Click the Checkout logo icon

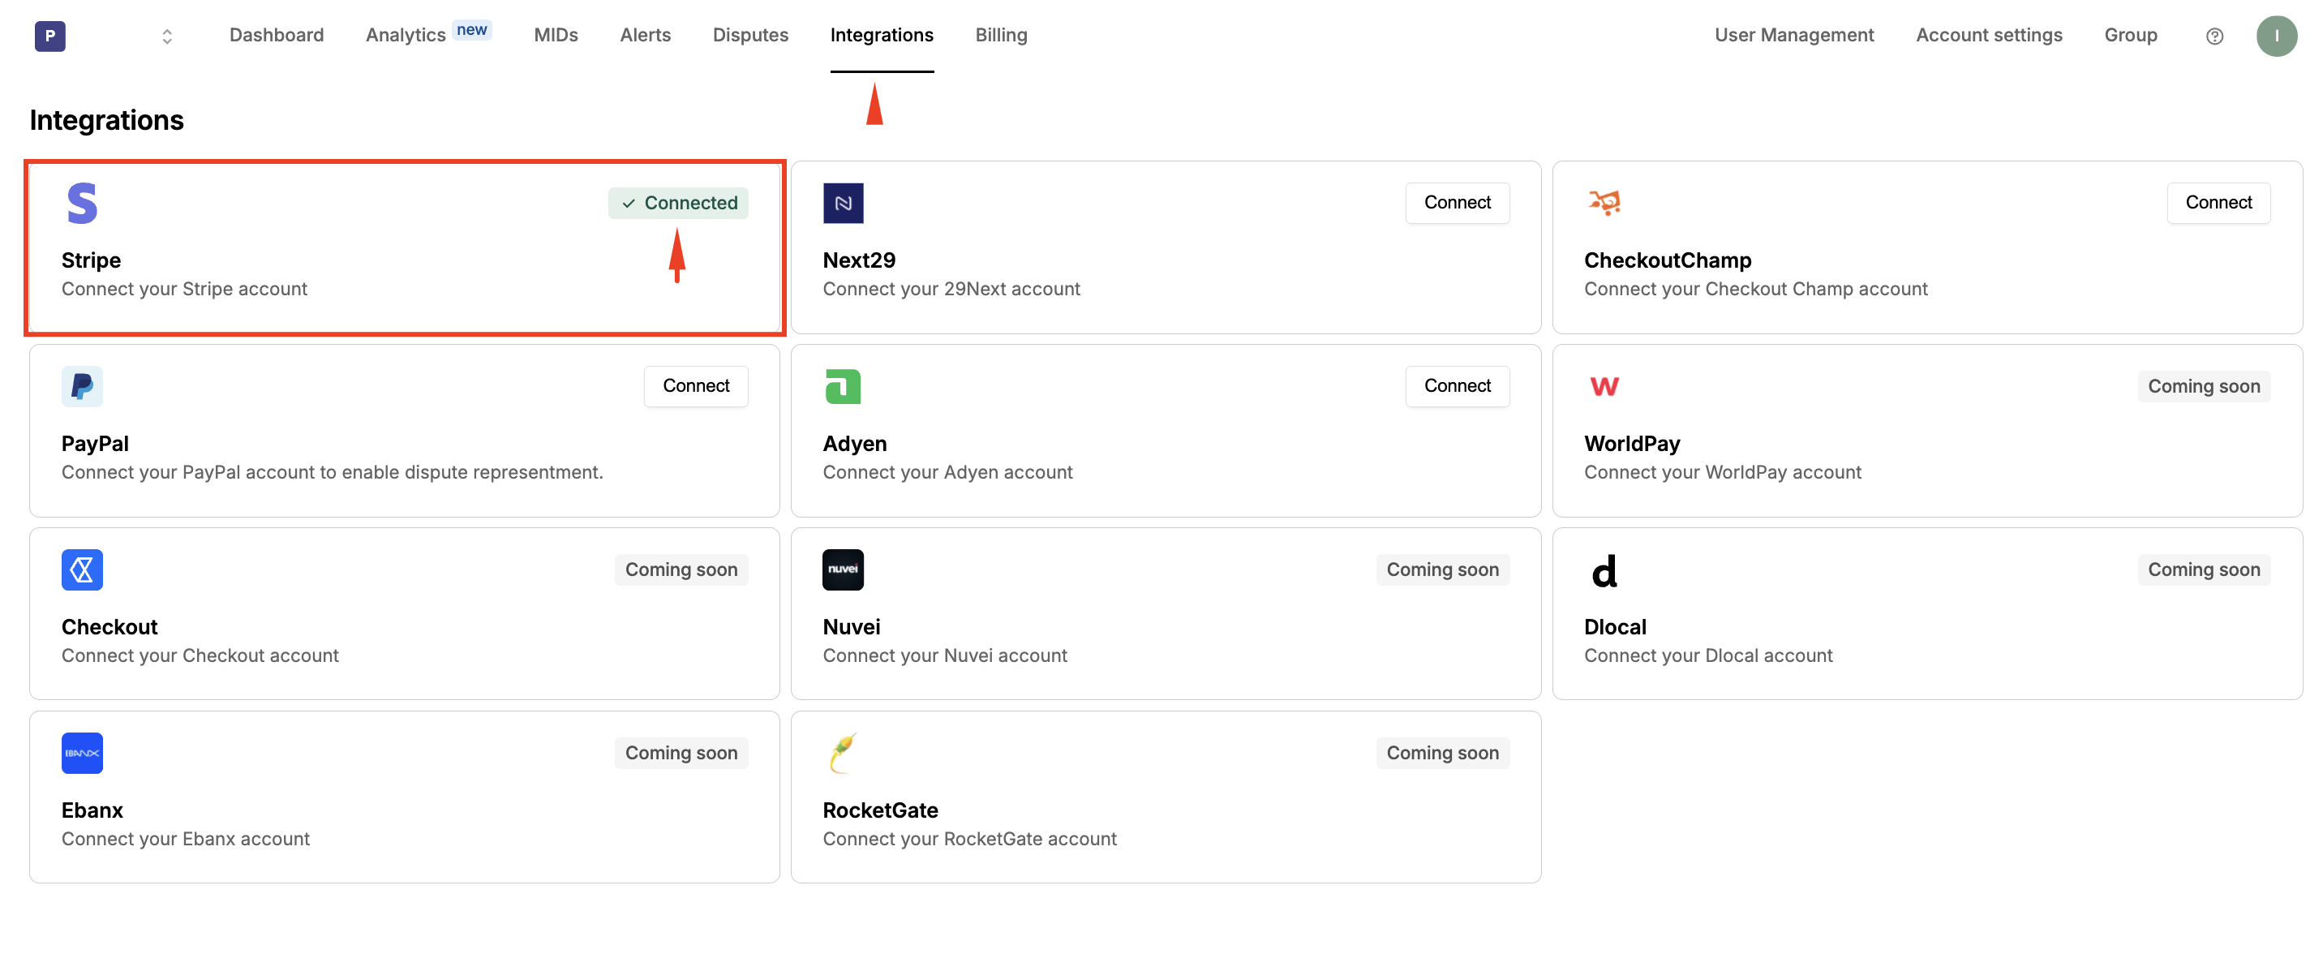pyautogui.click(x=82, y=569)
